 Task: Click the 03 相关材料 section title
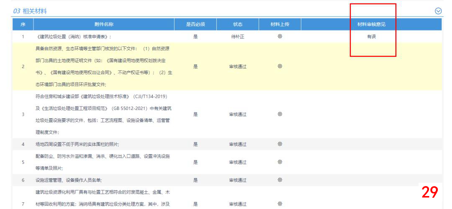pos(30,11)
